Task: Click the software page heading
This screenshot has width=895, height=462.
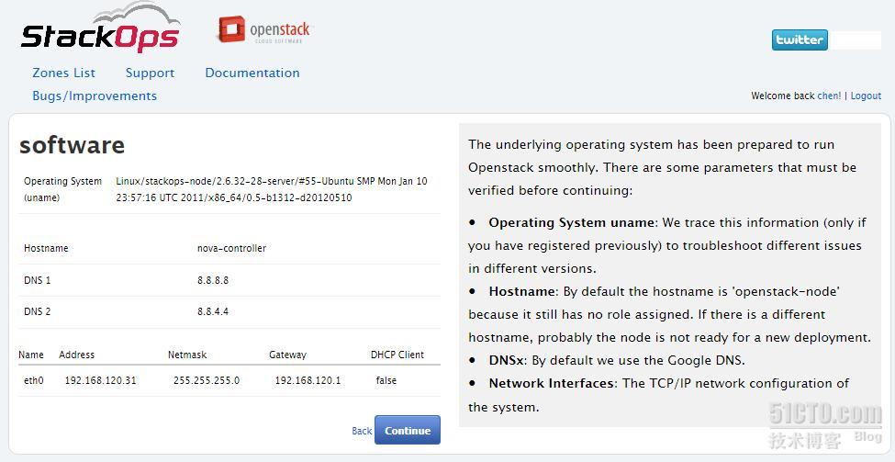Action: (x=72, y=145)
